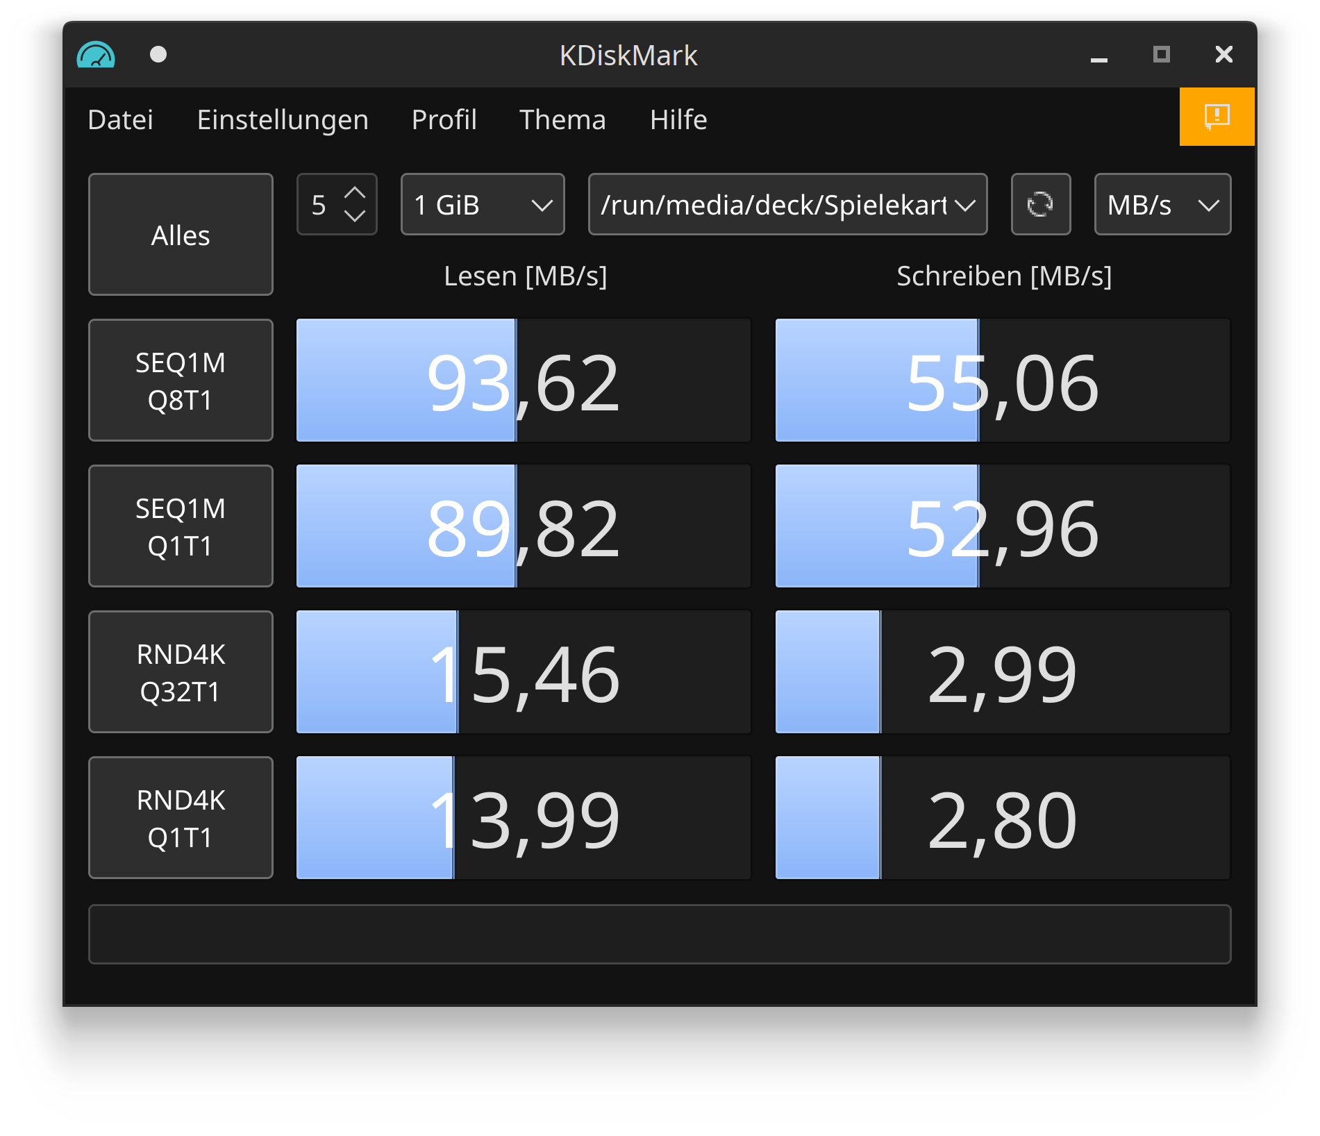The image size is (1320, 1136).
Task: Open the Datei menu
Action: click(120, 119)
